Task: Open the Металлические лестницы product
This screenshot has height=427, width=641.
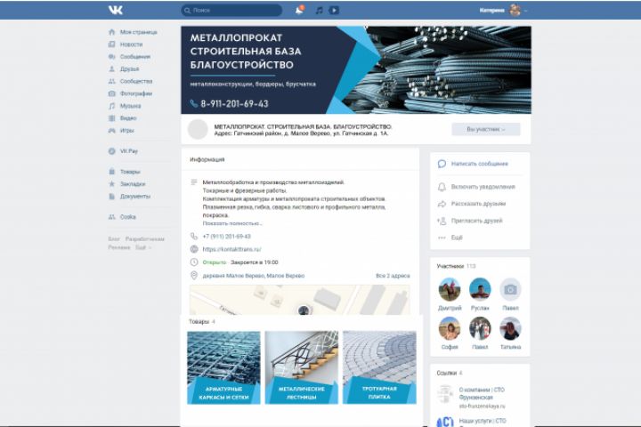Action: (x=302, y=367)
